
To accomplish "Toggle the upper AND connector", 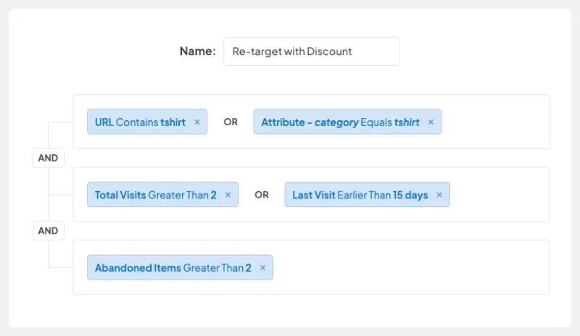I will 48,158.
